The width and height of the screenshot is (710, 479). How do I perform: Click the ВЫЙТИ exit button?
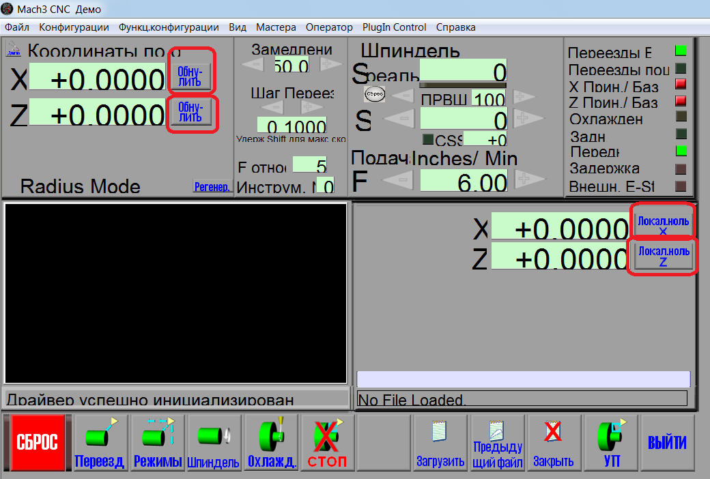click(x=668, y=442)
